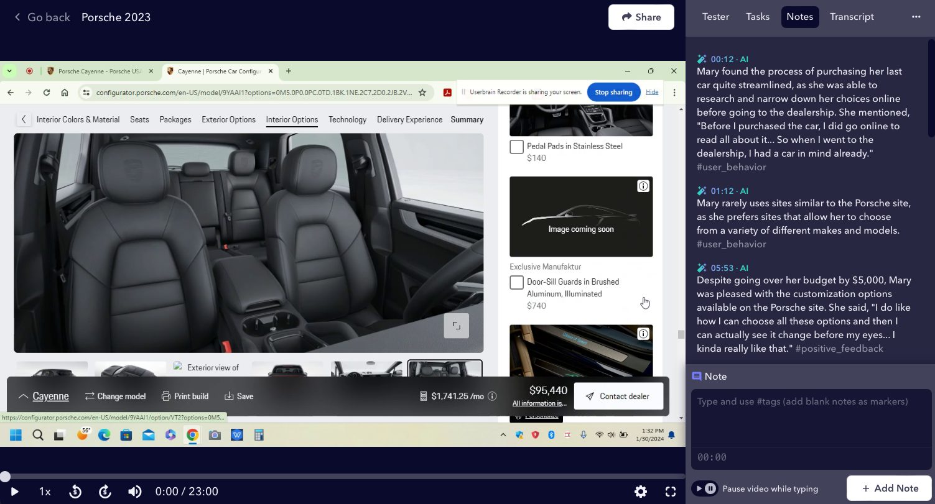Open Microsoft Edge from the taskbar

pyautogui.click(x=104, y=435)
